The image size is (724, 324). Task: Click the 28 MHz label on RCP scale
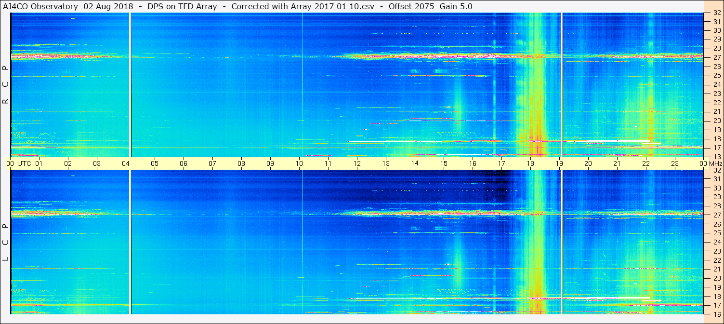(x=717, y=48)
